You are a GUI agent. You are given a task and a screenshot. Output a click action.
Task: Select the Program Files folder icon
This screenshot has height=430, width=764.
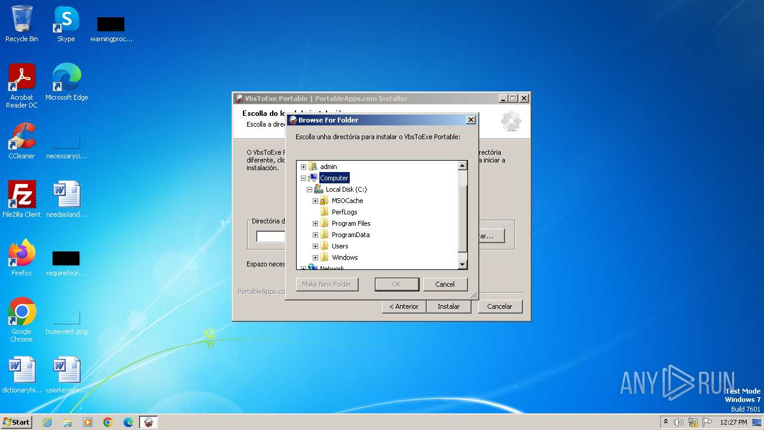tap(324, 223)
